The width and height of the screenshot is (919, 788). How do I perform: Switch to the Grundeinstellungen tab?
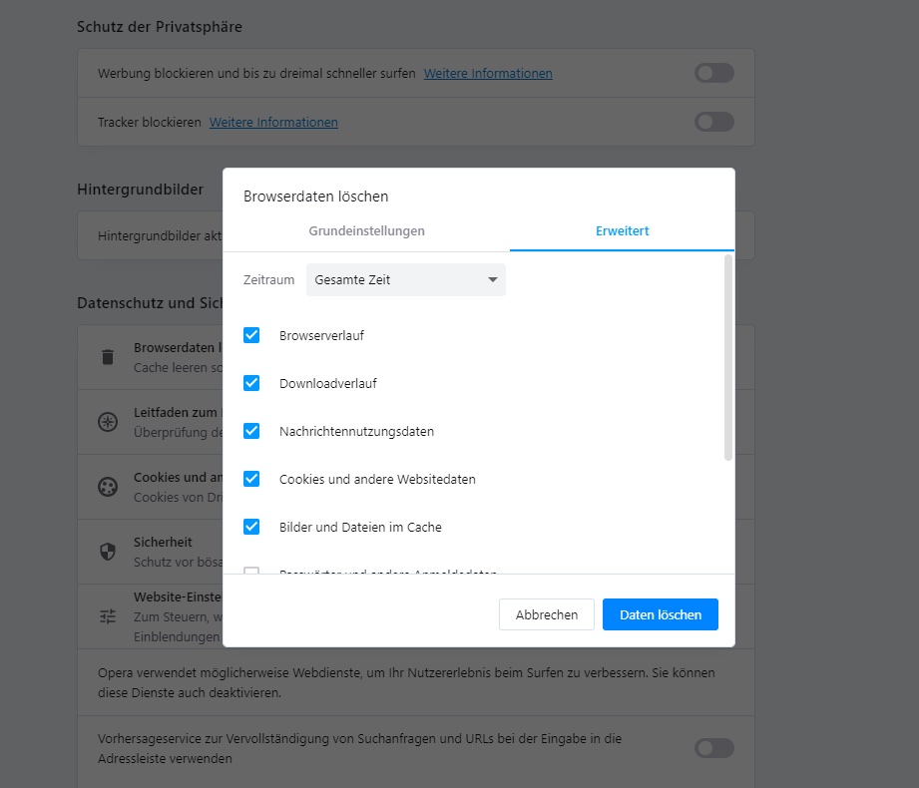(x=366, y=231)
